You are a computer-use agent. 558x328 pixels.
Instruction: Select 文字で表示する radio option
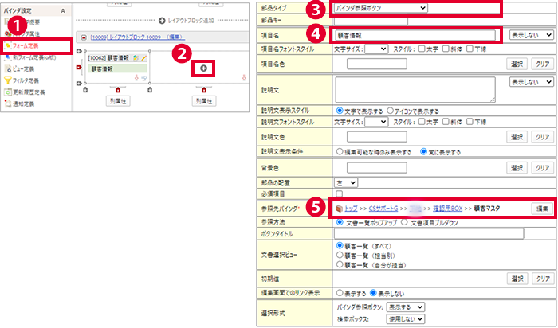coord(340,111)
